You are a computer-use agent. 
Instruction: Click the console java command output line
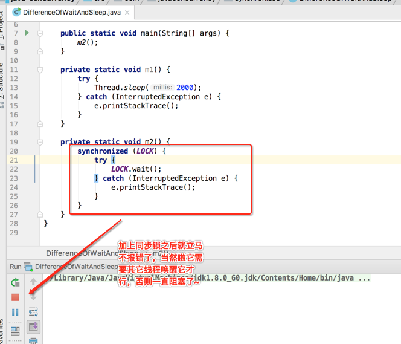click(x=210, y=278)
